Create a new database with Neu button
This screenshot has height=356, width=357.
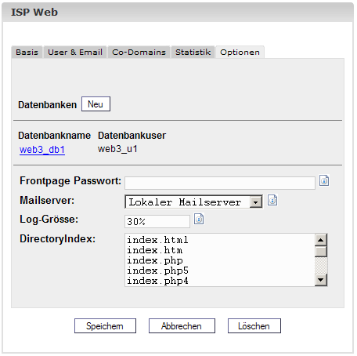[96, 104]
